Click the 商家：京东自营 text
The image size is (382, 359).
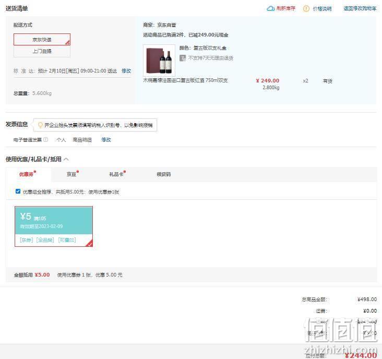(160, 25)
